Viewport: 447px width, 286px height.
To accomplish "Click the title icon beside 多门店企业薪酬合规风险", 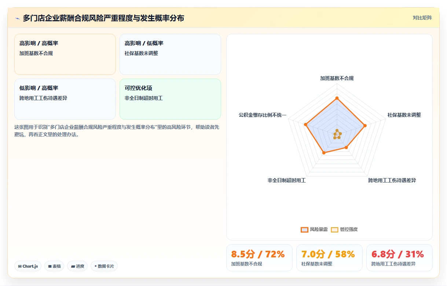I will pyautogui.click(x=17, y=18).
